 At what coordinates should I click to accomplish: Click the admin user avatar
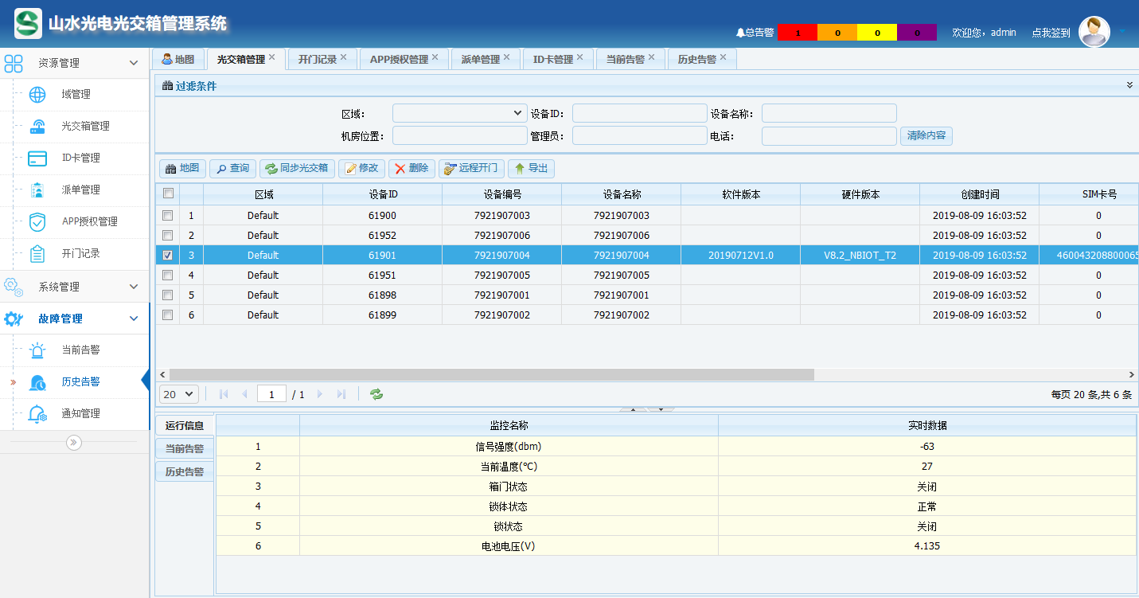[x=1094, y=32]
